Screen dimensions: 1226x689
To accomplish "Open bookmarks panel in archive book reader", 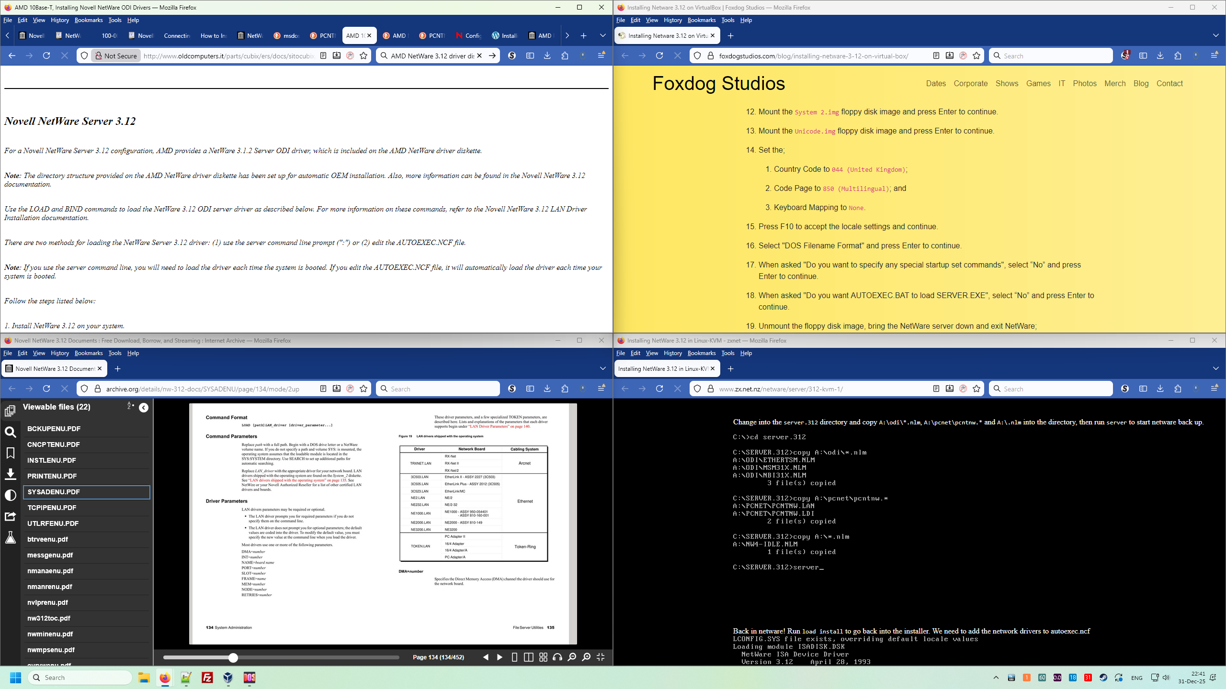I will point(10,453).
